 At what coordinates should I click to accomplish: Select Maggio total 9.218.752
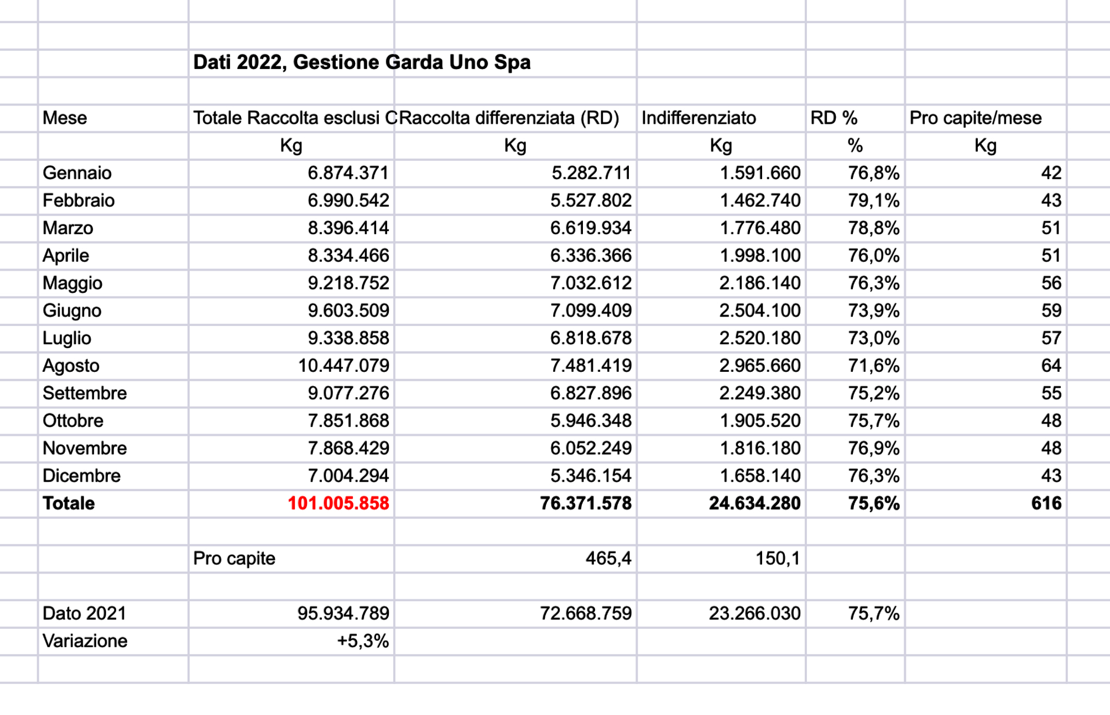(348, 283)
